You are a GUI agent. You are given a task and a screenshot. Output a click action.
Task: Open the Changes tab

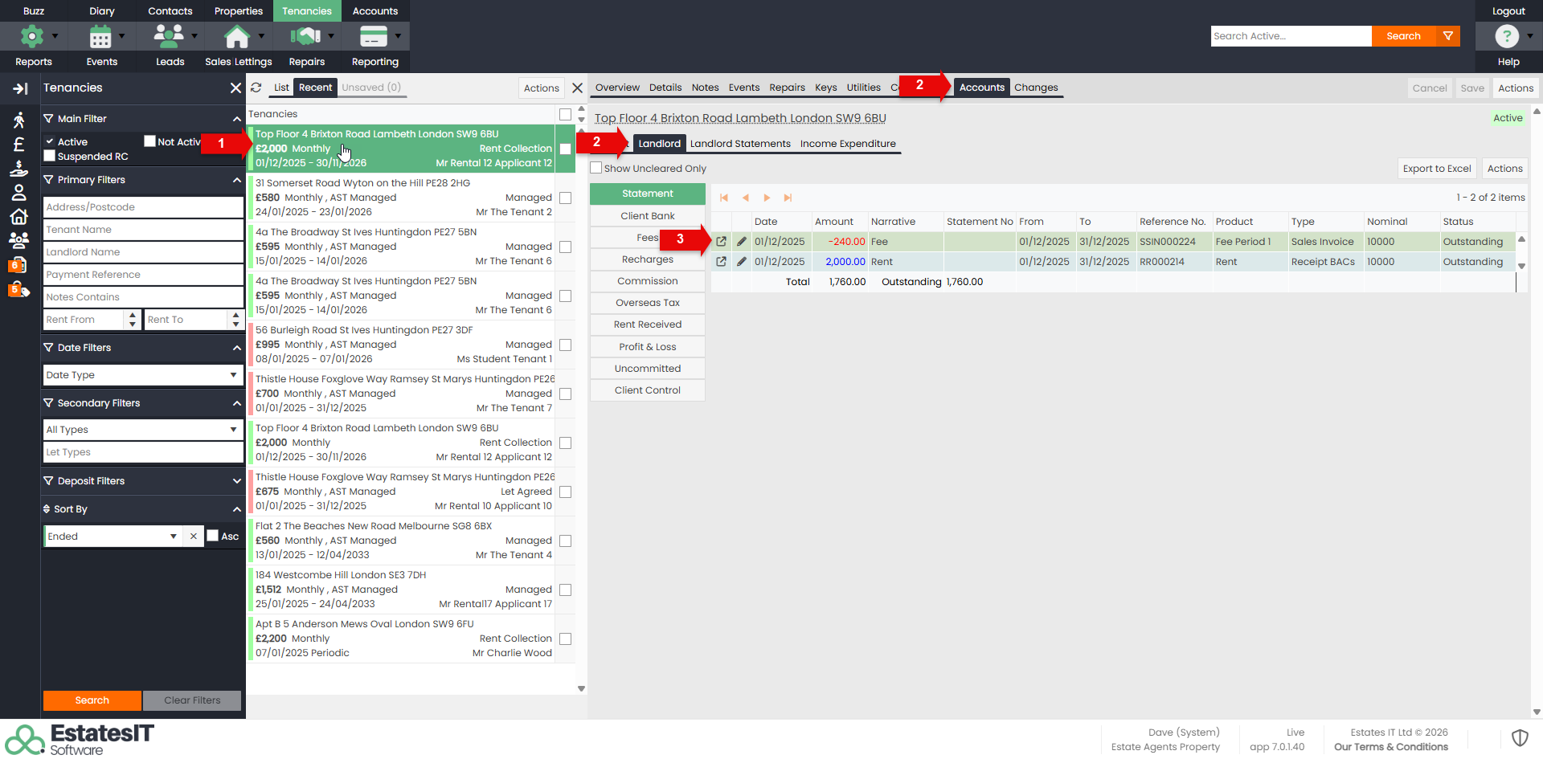[1036, 88]
